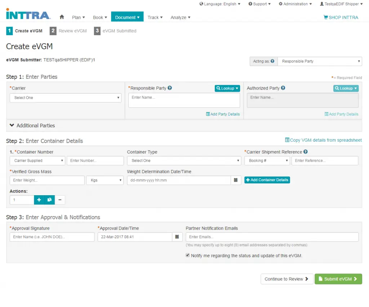Open the Container Type dropdown
Screen dimensions: 369x307
184,161
